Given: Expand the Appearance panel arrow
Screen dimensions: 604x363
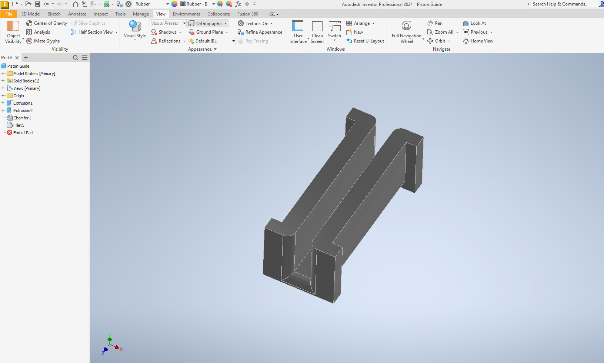Looking at the screenshot, I should 215,49.
